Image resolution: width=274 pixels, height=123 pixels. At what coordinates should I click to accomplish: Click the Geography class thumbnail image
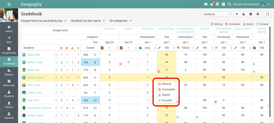(x=9, y=15)
